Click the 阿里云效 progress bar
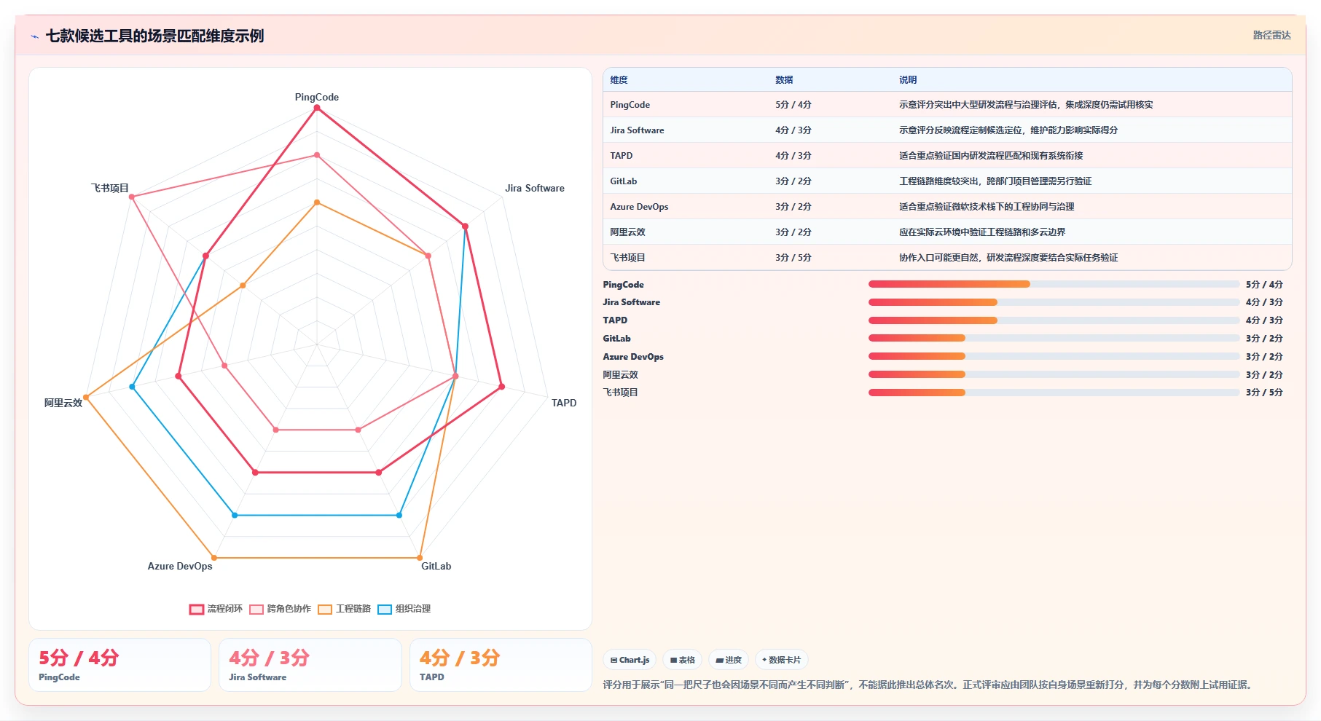The width and height of the screenshot is (1321, 721). pyautogui.click(x=1054, y=374)
